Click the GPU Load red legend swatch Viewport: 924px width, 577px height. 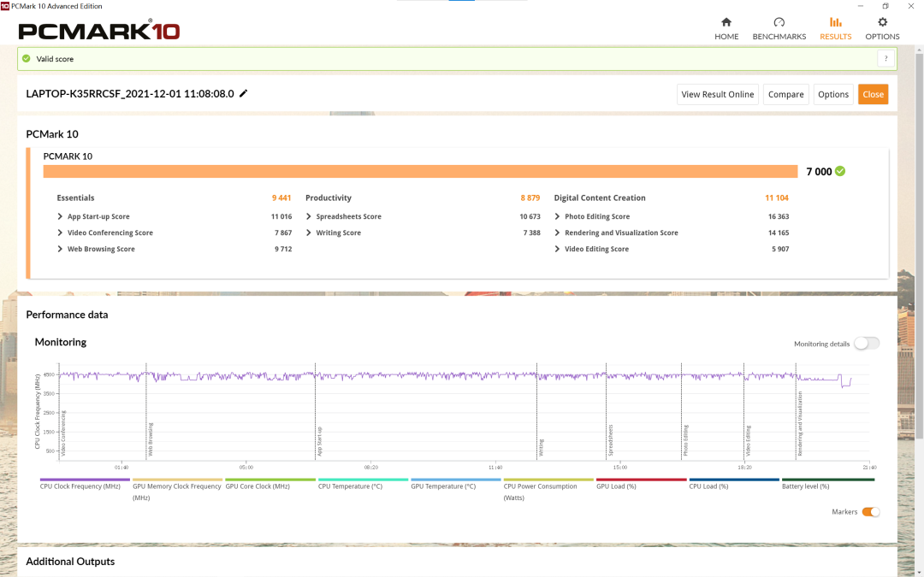tap(641, 480)
